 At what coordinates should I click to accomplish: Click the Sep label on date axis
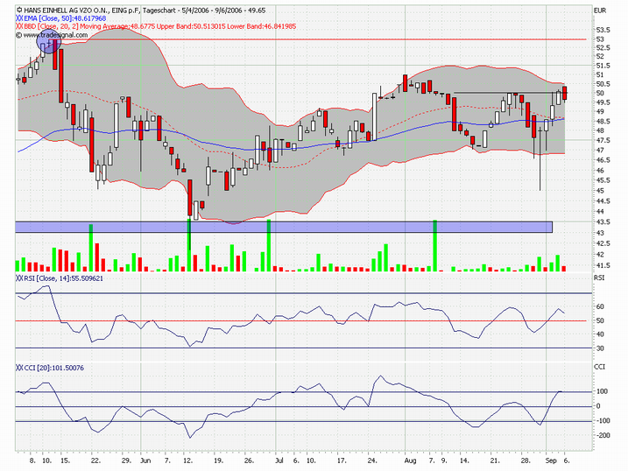(x=550, y=459)
